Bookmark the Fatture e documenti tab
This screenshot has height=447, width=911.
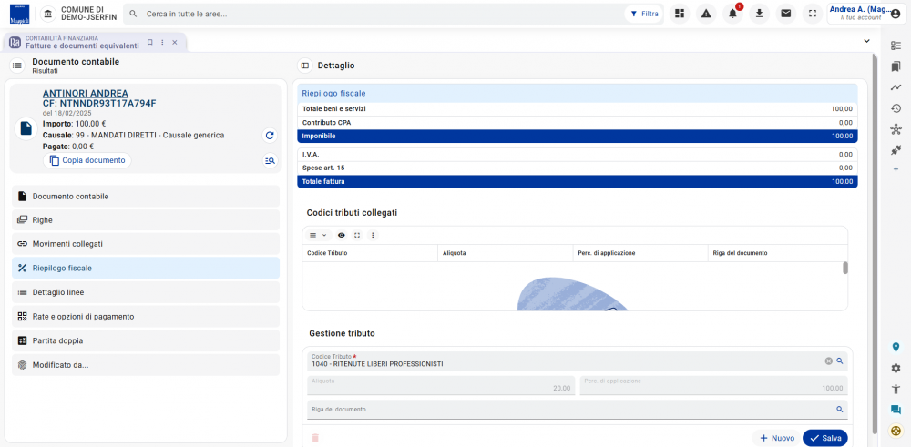click(150, 43)
